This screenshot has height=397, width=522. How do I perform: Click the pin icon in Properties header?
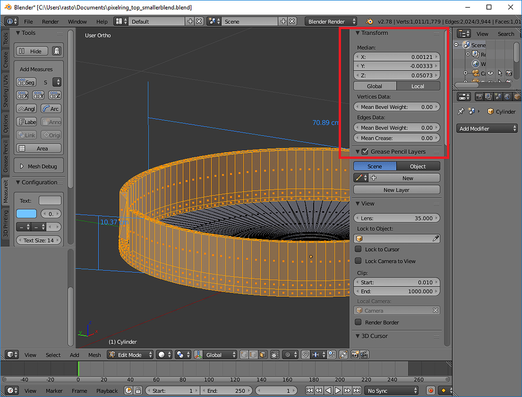coord(461,111)
